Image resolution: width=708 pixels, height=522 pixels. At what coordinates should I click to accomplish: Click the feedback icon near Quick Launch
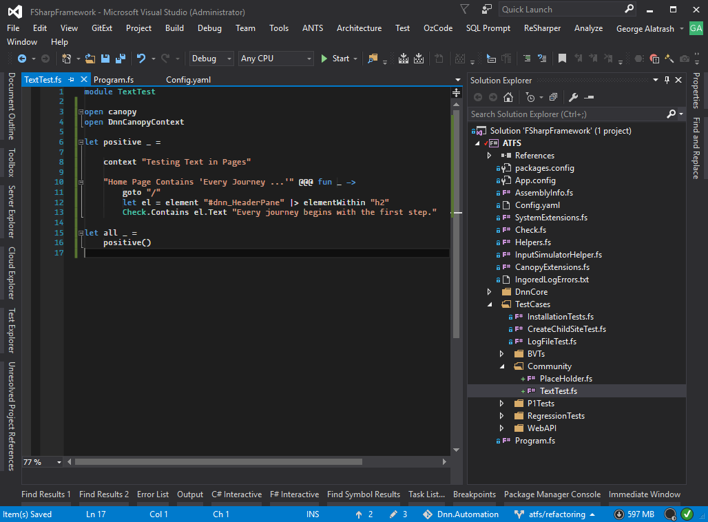click(487, 9)
